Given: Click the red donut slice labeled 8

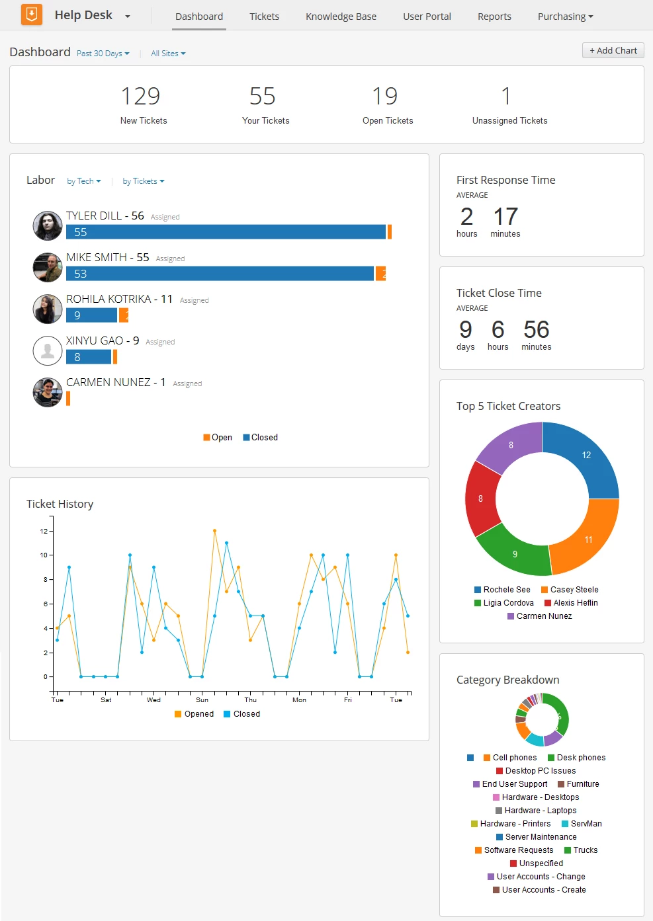Looking at the screenshot, I should 480,499.
